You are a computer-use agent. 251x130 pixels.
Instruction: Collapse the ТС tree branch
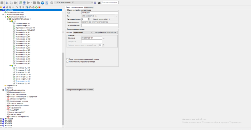(x=10, y=21)
